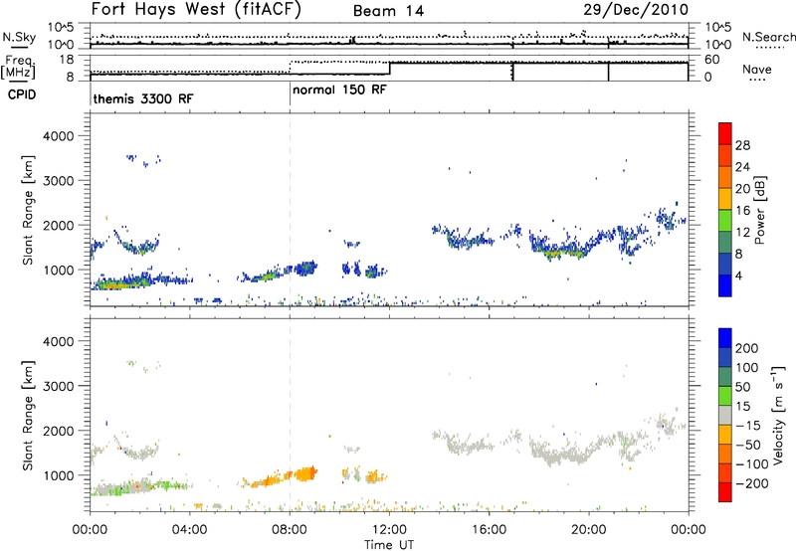The height and width of the screenshot is (551, 796).
Task: Click the orange velocity echo near 08:30
Action: click(305, 473)
